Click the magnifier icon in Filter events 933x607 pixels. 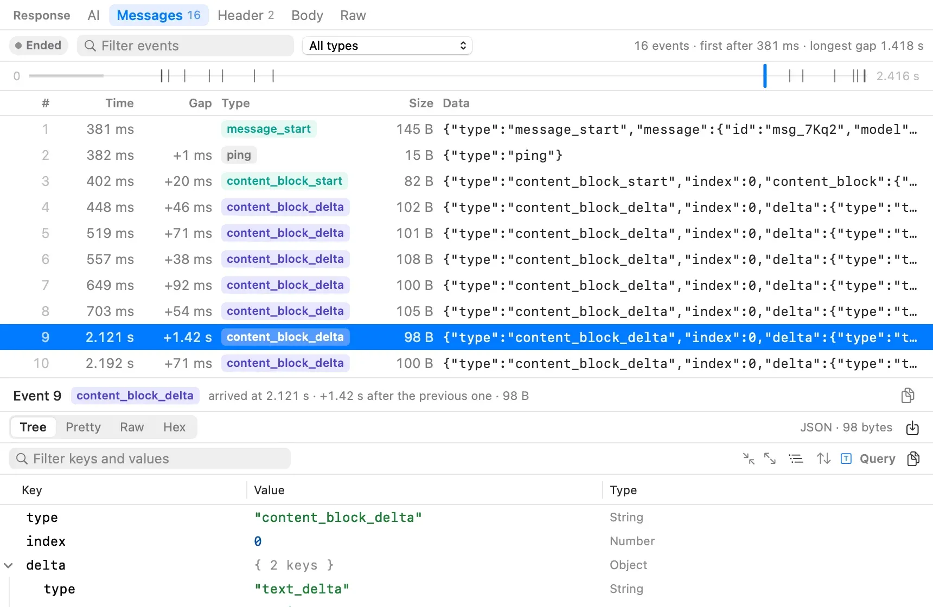click(x=90, y=46)
